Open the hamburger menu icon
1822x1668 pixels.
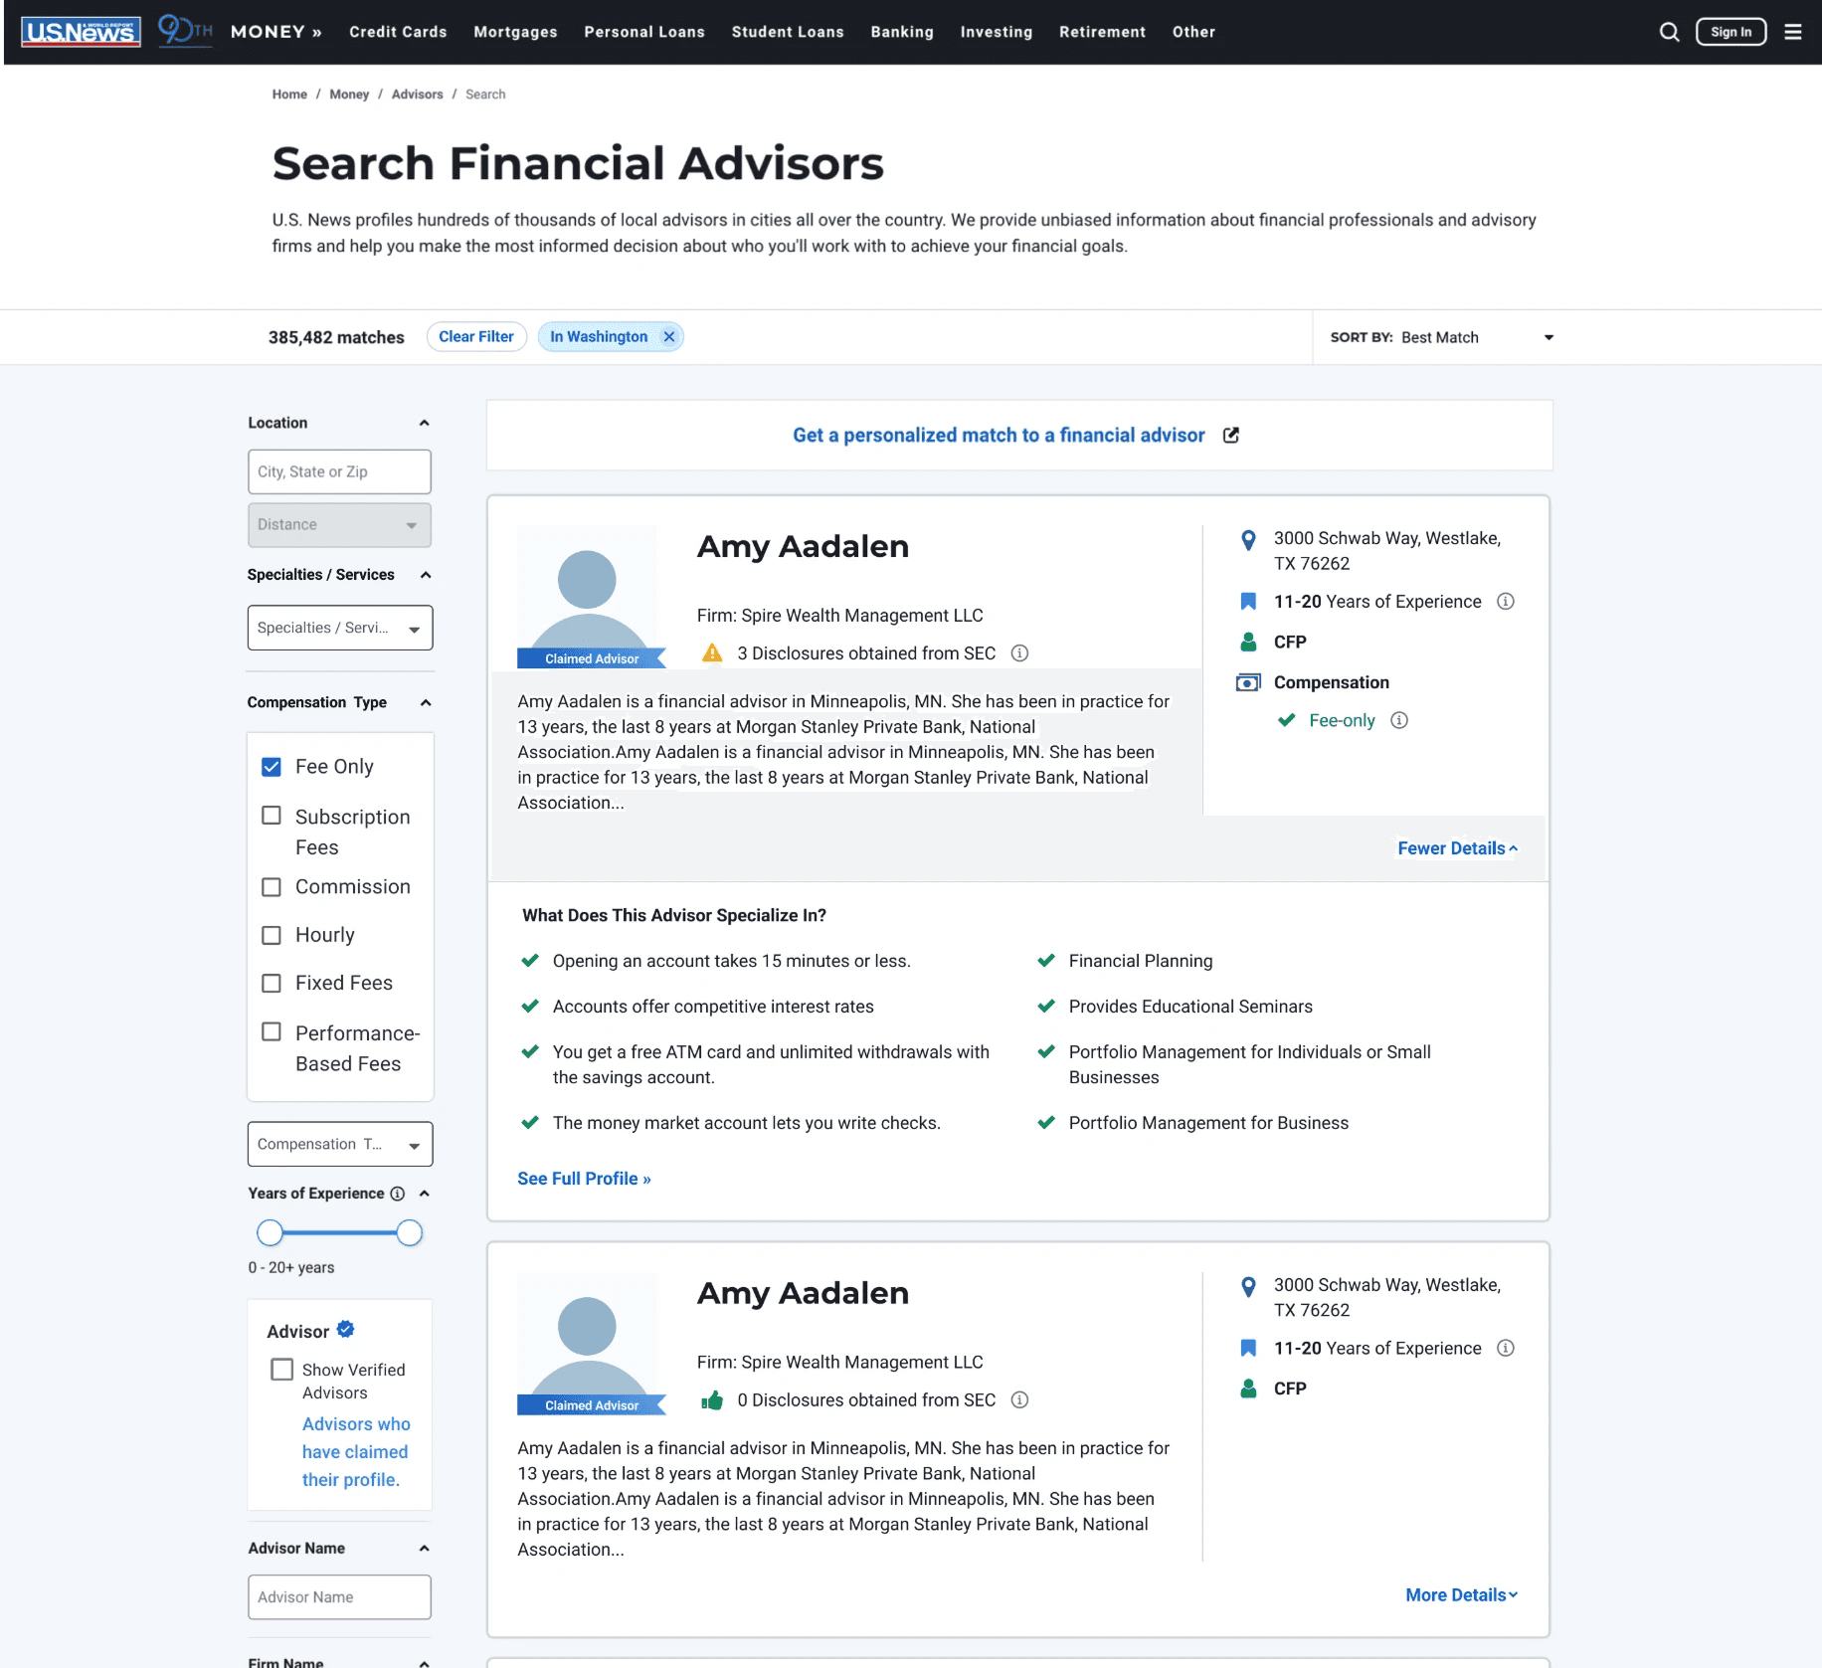coord(1793,32)
